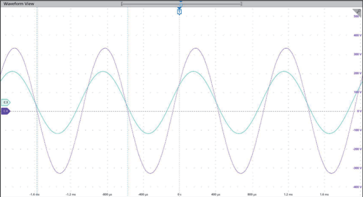The width and height of the screenshot is (363, 197).
Task: Click the 400 µs time label
Action: [216, 194]
